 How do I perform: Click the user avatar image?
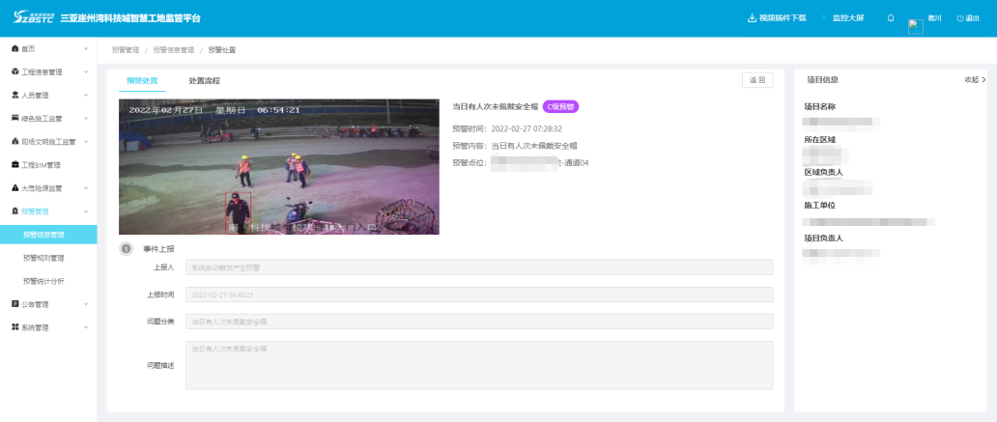click(916, 26)
